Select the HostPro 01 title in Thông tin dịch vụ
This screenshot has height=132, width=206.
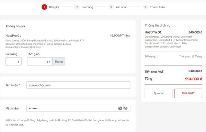pos(153,32)
